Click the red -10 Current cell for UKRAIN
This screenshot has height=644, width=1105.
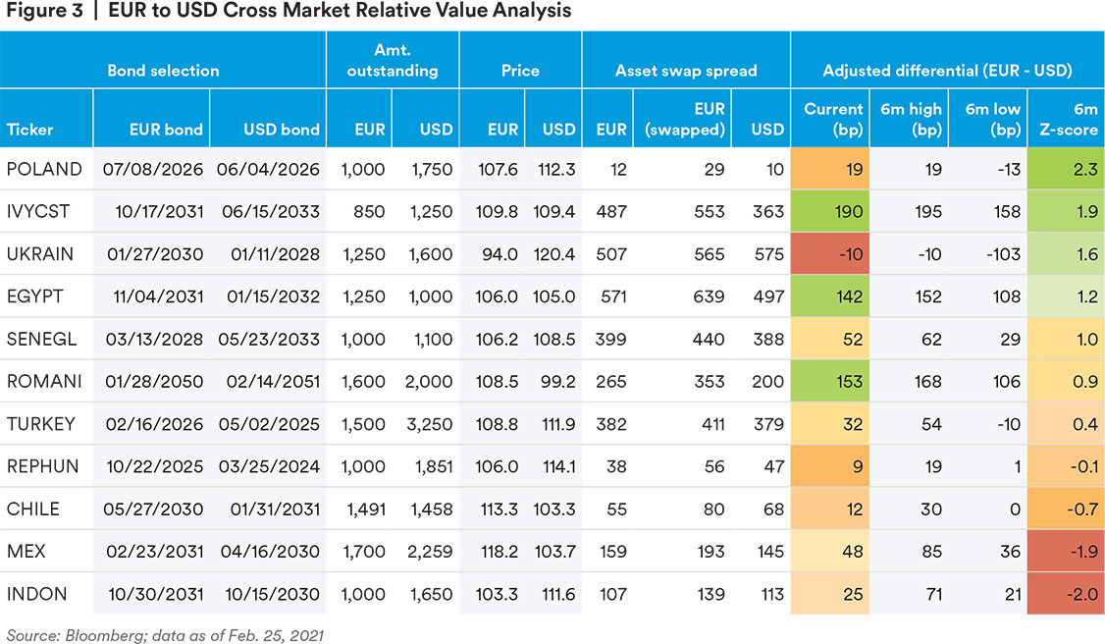(831, 254)
